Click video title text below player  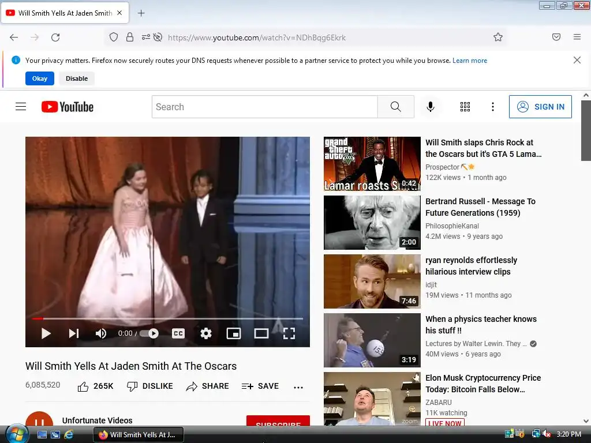click(x=131, y=366)
